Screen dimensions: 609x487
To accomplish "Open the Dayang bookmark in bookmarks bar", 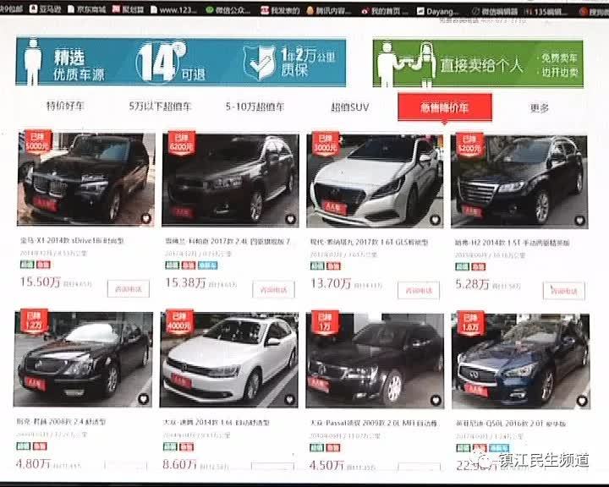I will click(437, 11).
